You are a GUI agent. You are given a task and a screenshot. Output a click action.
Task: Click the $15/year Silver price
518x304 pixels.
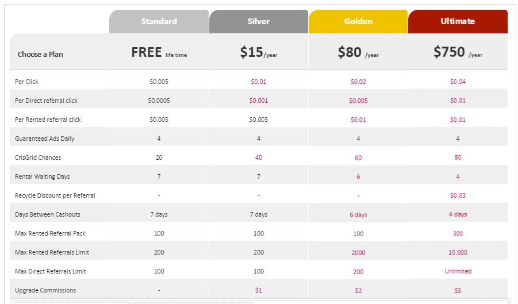(x=258, y=52)
